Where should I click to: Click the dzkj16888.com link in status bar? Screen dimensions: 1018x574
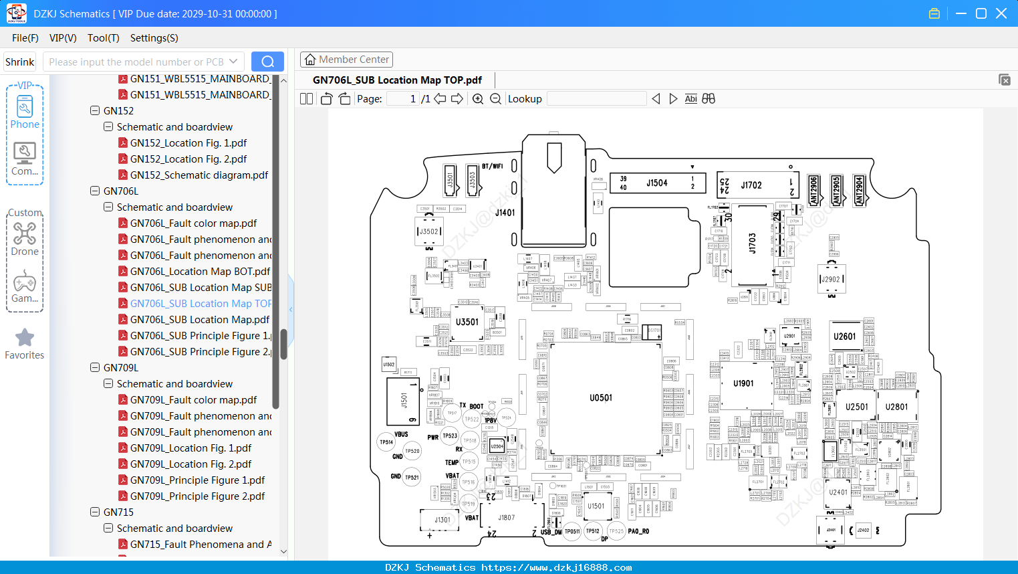556,567
